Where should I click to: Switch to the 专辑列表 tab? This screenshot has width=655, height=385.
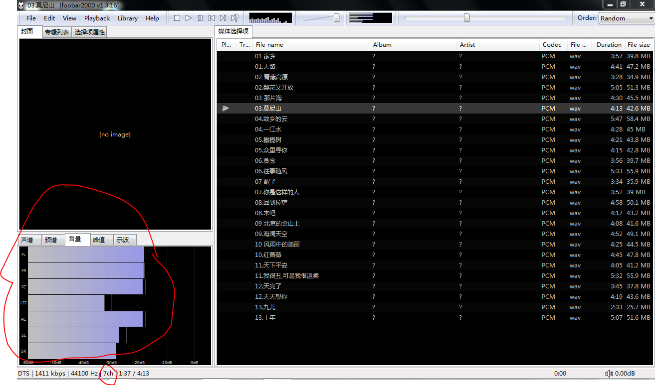coord(56,31)
